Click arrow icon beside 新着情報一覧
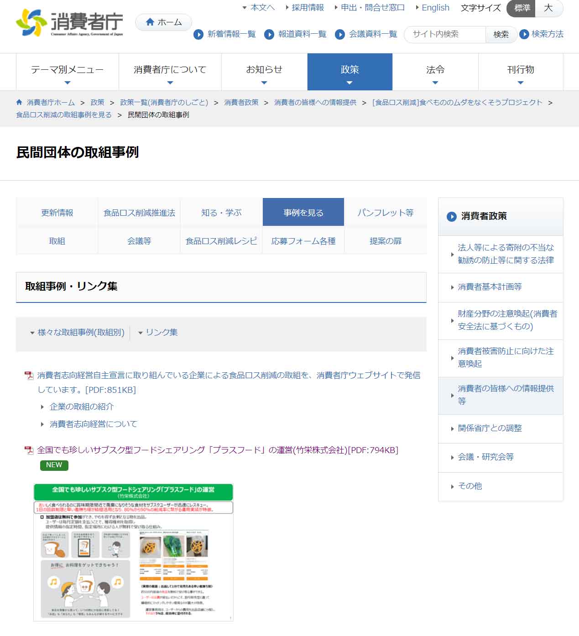The width and height of the screenshot is (579, 636). pyautogui.click(x=198, y=34)
